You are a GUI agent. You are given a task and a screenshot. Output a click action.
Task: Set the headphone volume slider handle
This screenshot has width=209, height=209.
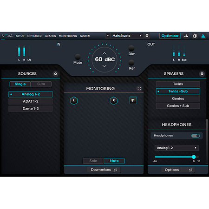click(x=194, y=157)
